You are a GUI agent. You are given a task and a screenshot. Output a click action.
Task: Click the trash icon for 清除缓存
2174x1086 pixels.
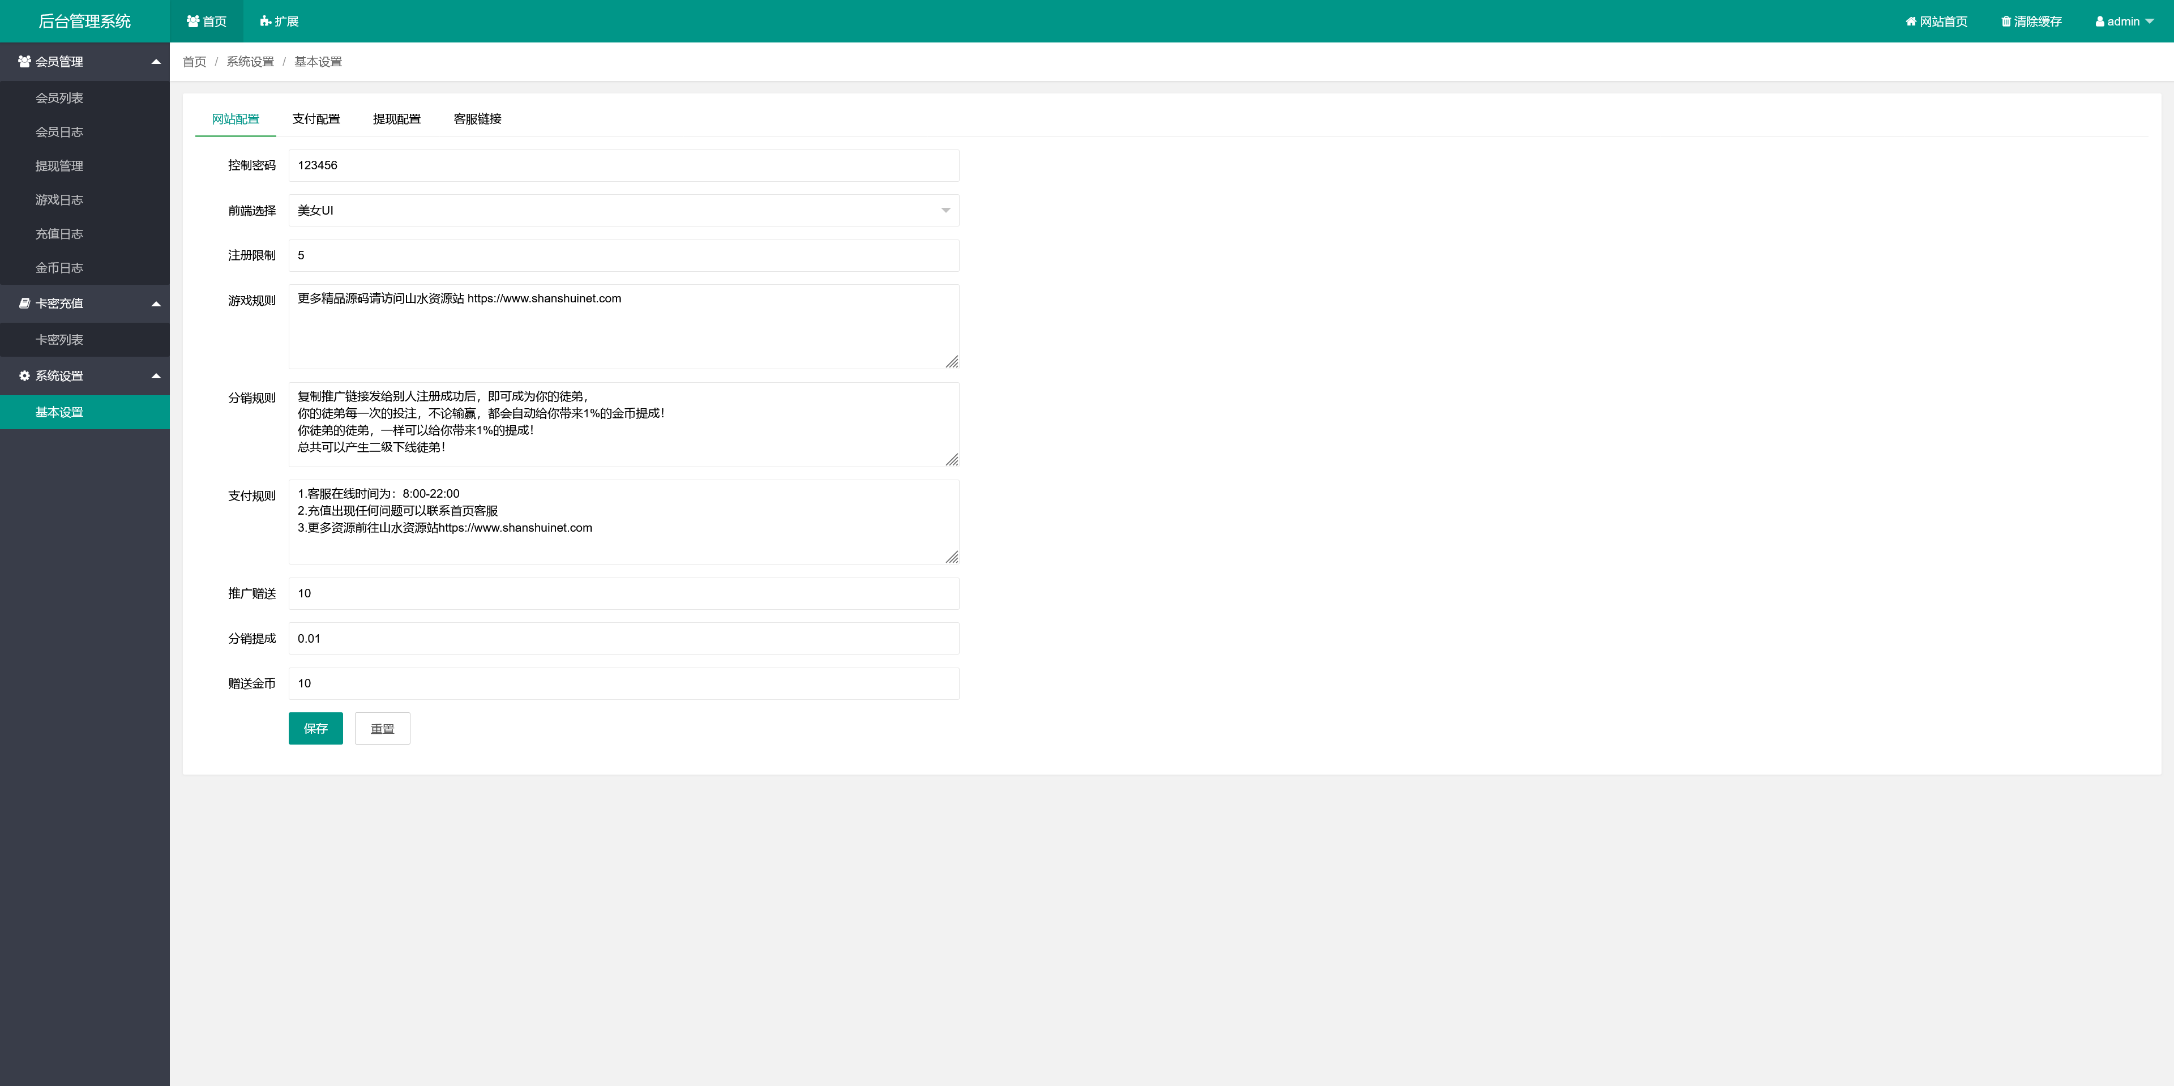(2006, 22)
